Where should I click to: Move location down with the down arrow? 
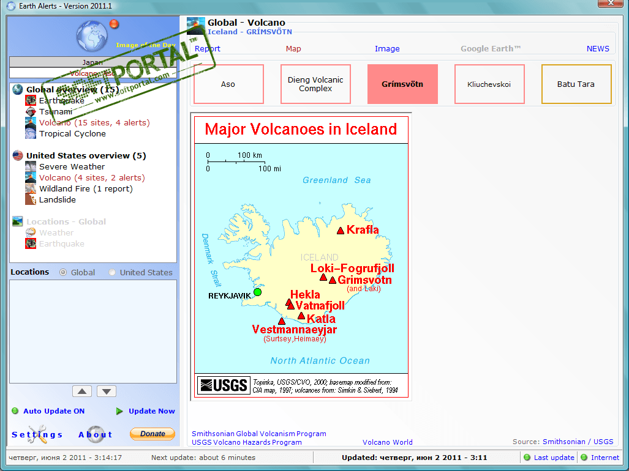coord(107,391)
